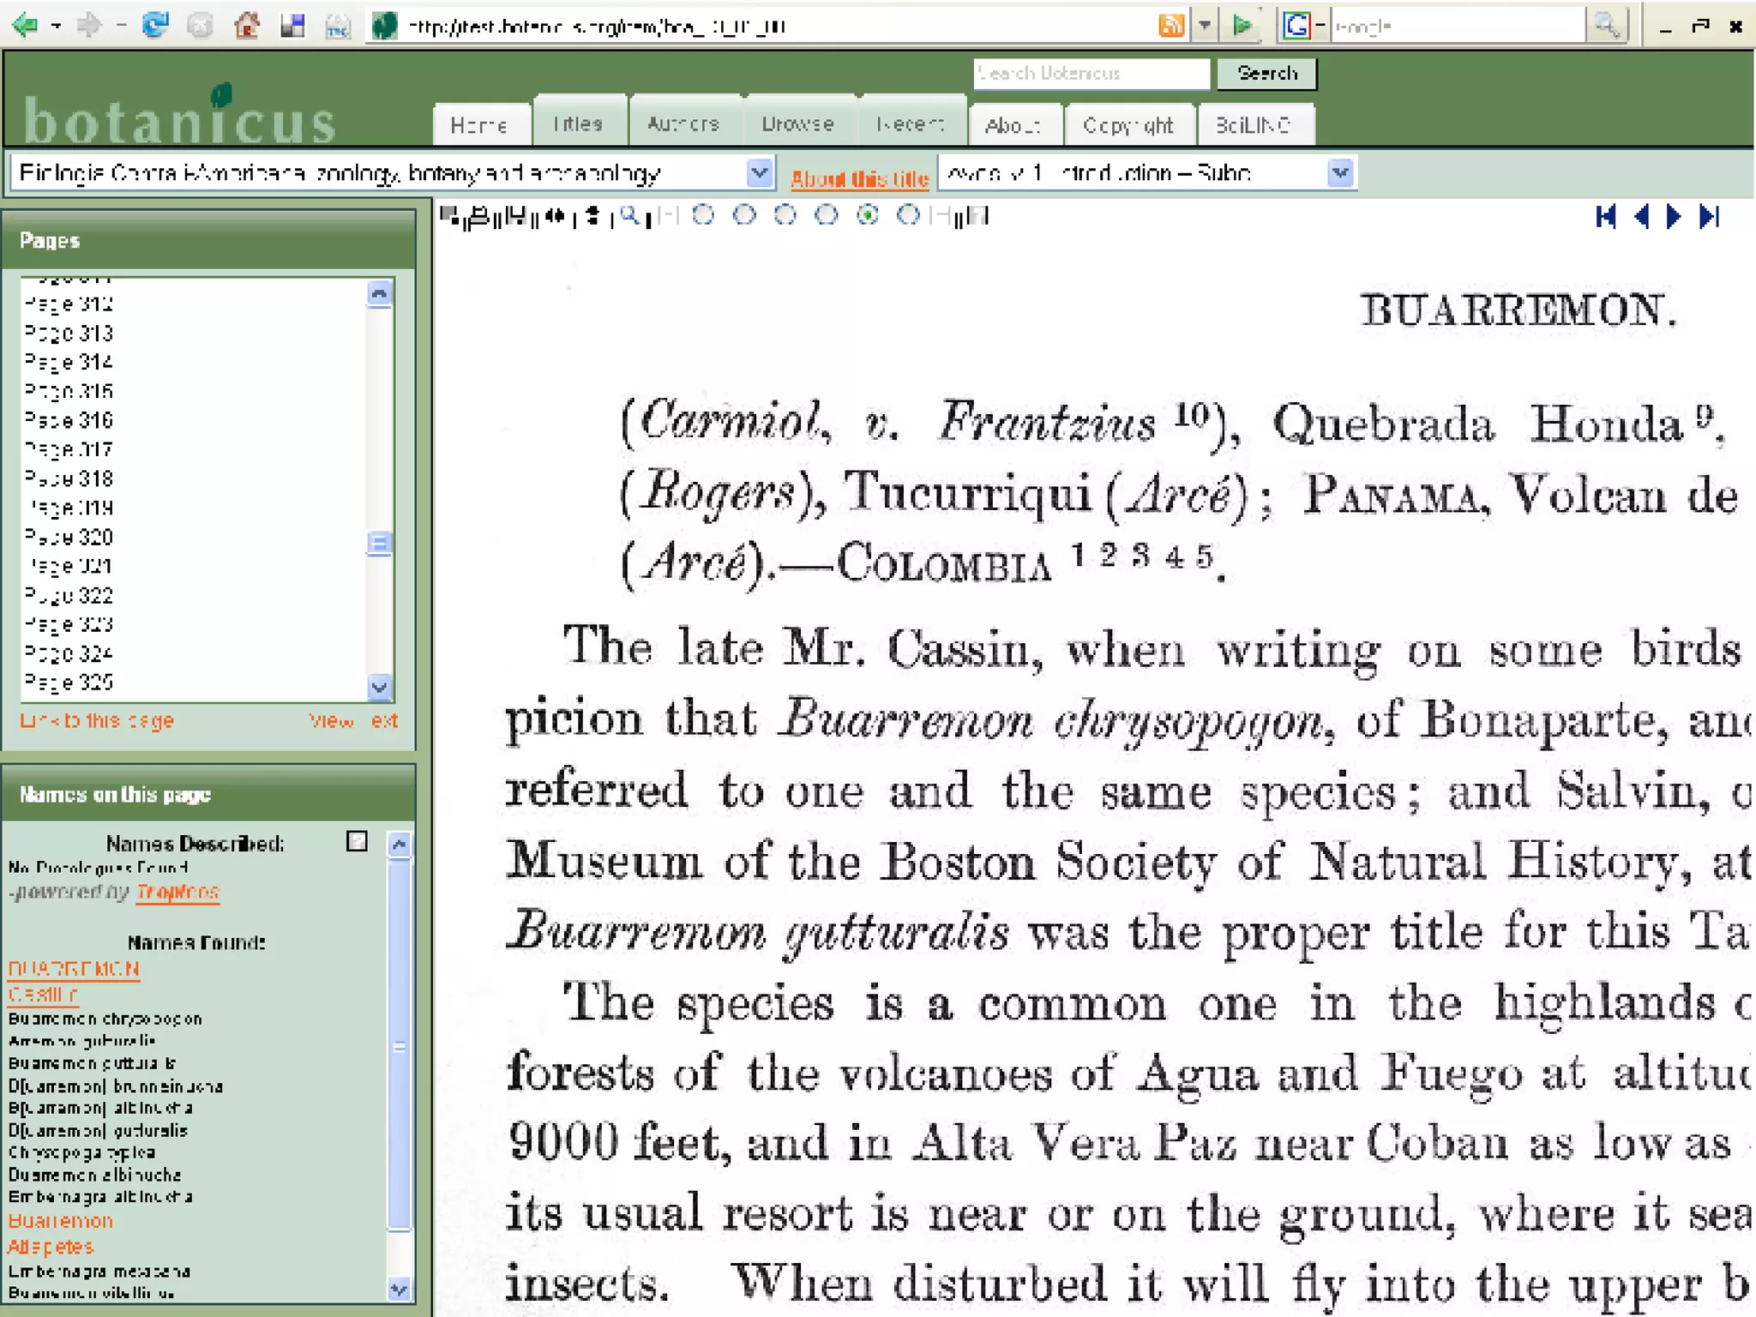The image size is (1756, 1317).
Task: Click the fit-width horizontal arrows icon
Action: tap(556, 216)
